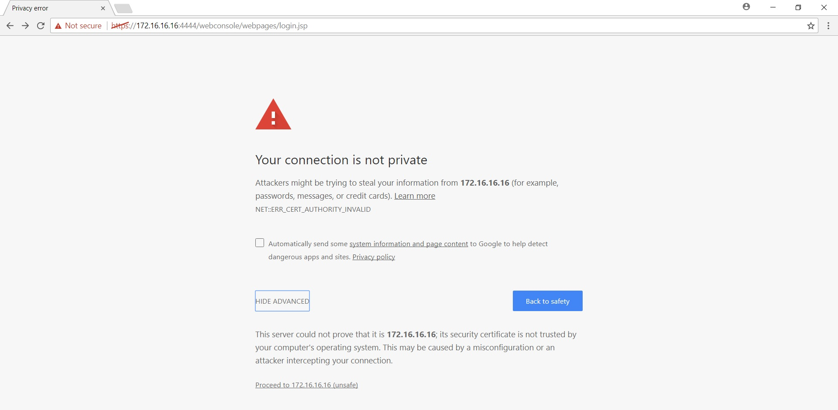Click the Not secure text label
Screen dimensions: 838x410
83,26
